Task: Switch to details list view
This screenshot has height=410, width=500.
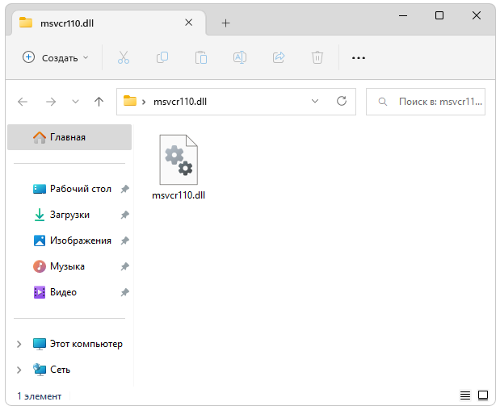Action: click(465, 395)
